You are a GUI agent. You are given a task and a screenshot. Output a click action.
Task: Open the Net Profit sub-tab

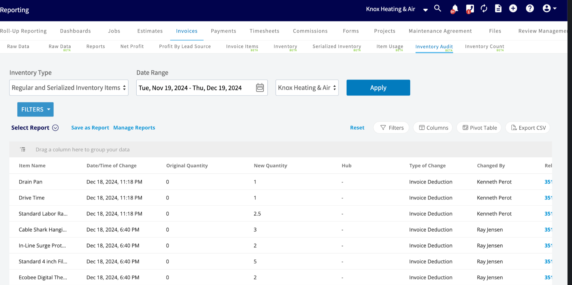(x=132, y=46)
